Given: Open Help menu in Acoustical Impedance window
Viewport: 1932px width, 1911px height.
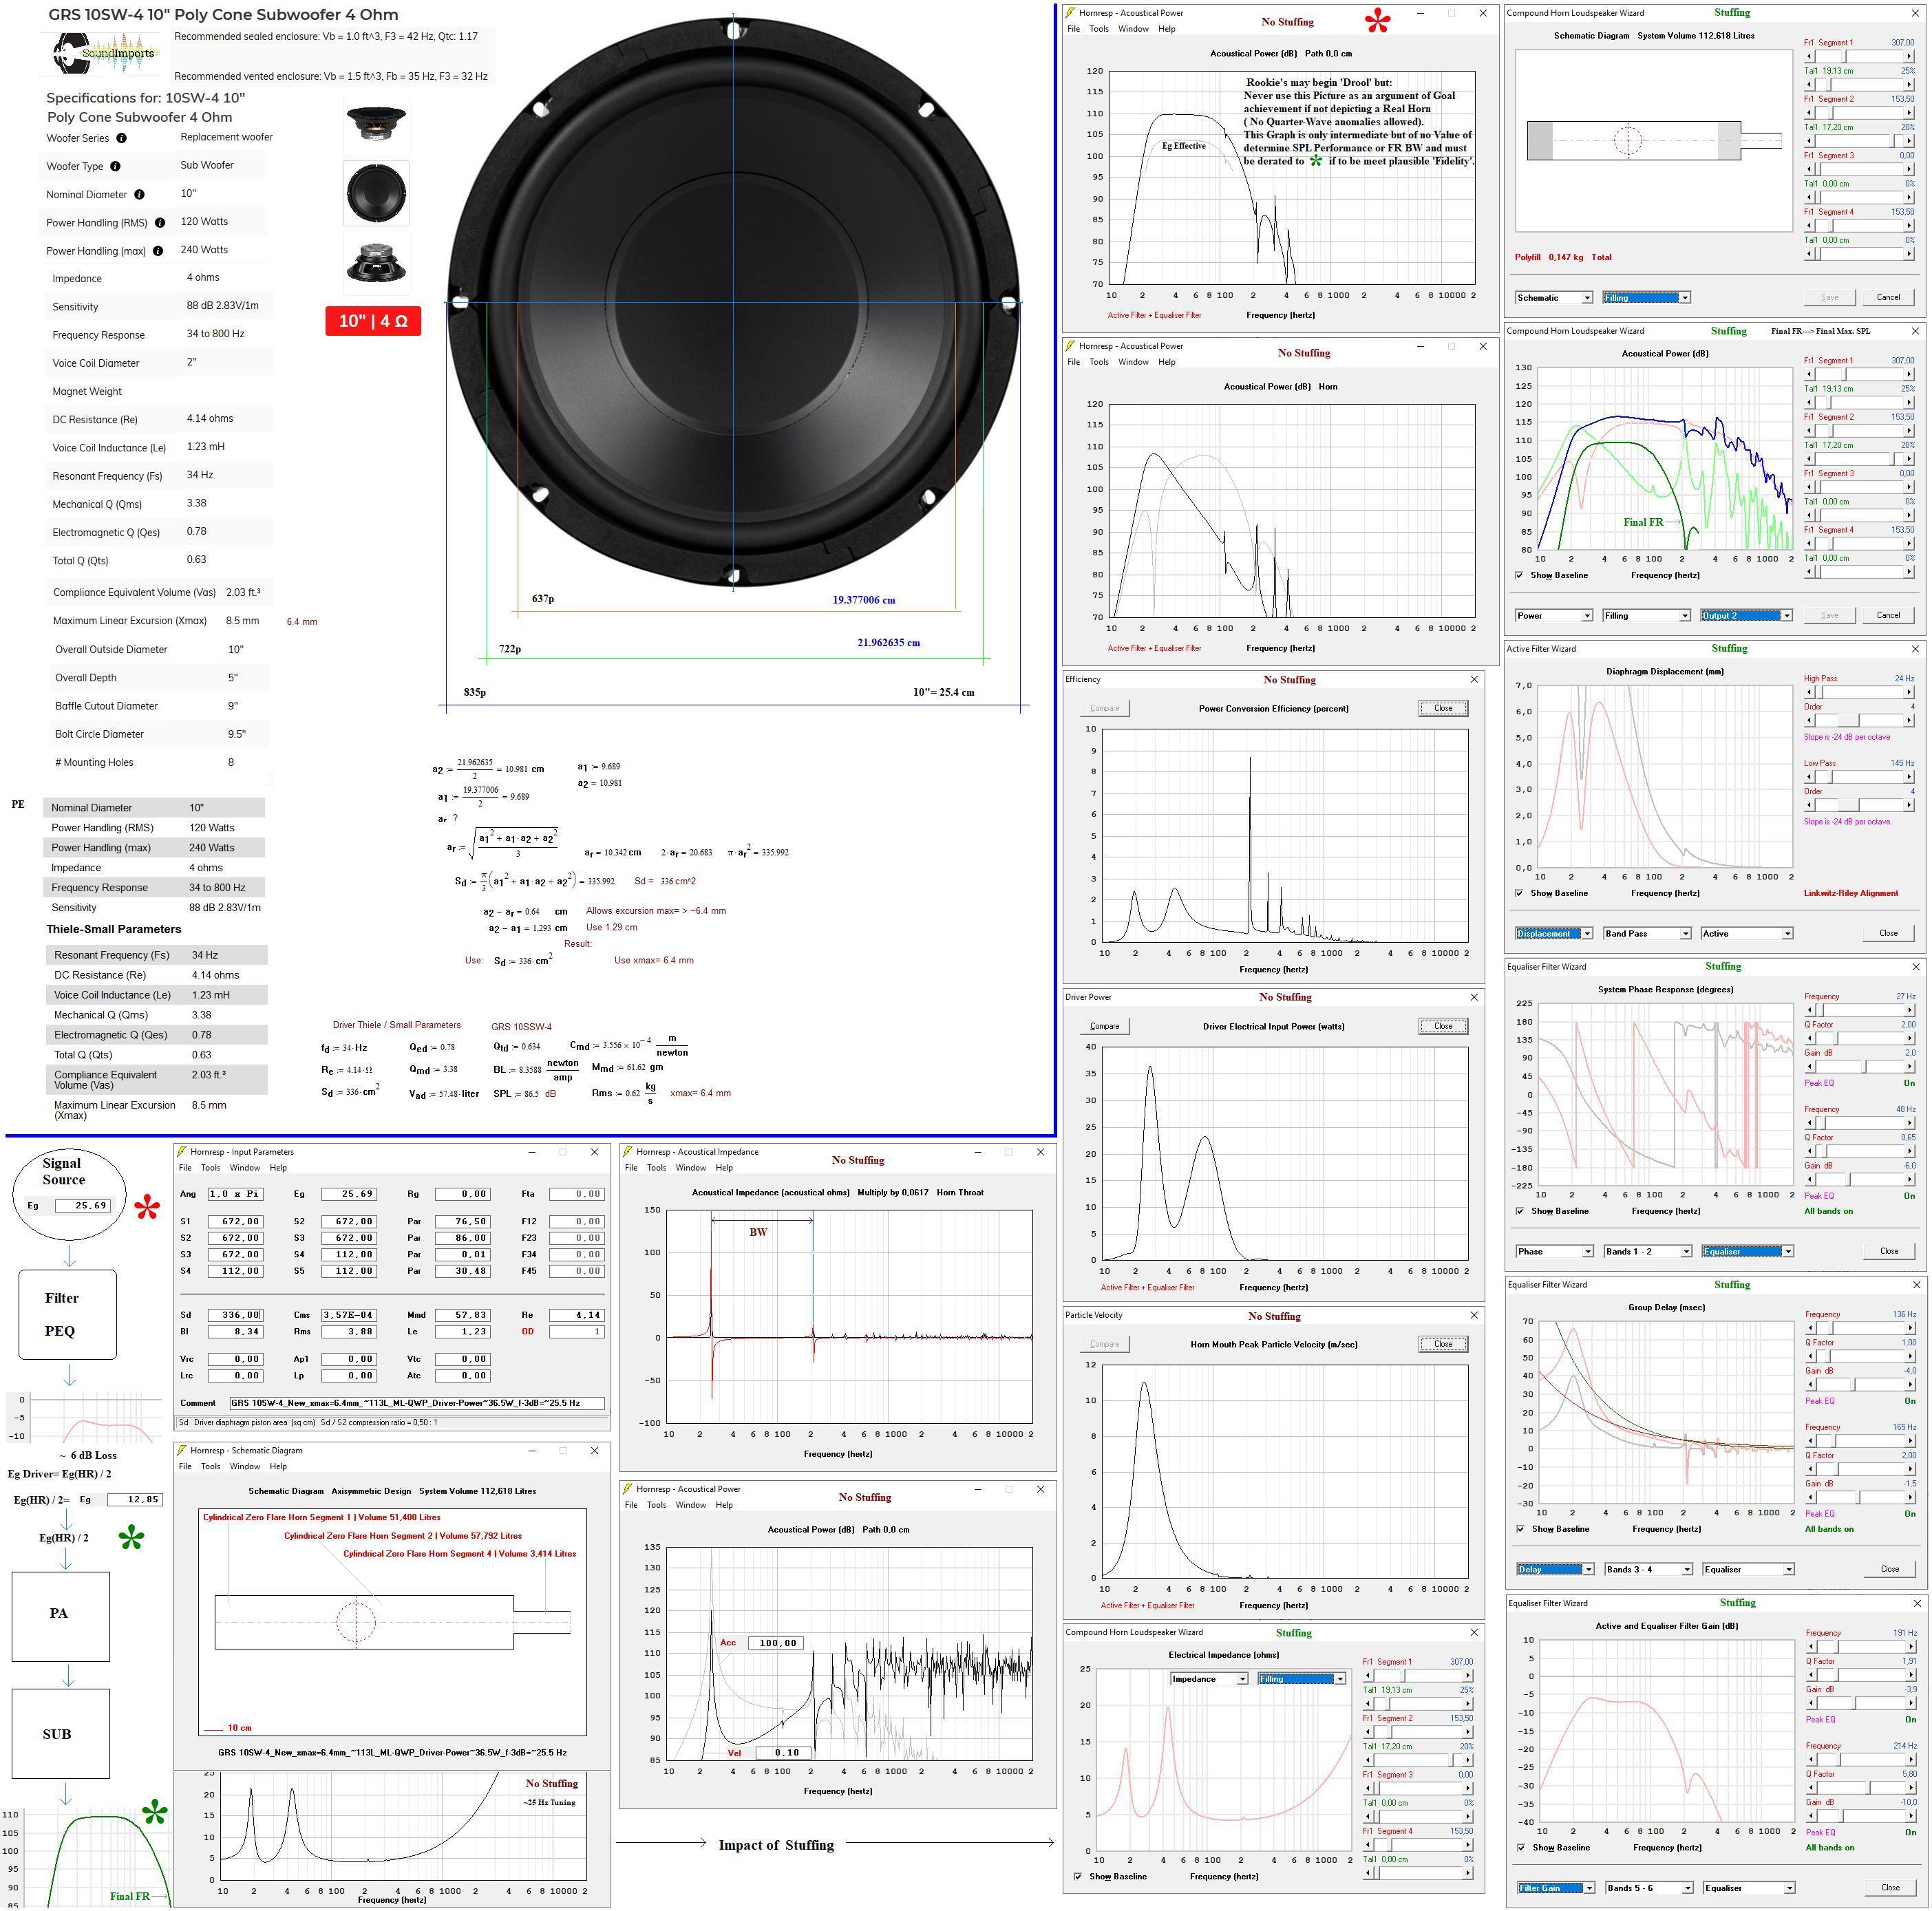Looking at the screenshot, I should [724, 1168].
